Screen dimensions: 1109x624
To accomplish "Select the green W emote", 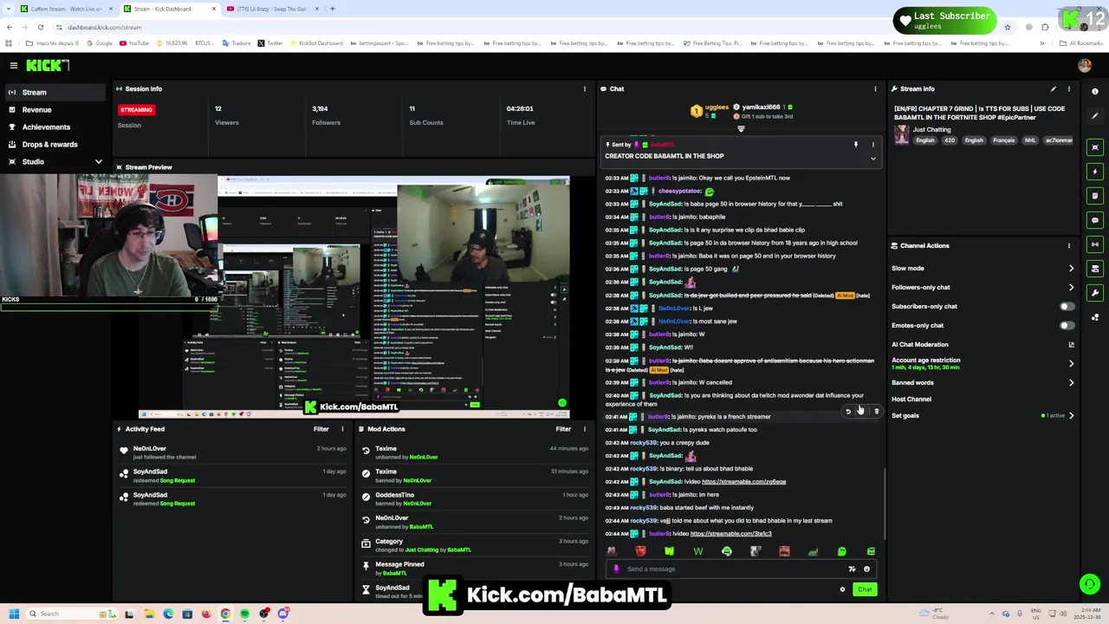I will tap(697, 551).
